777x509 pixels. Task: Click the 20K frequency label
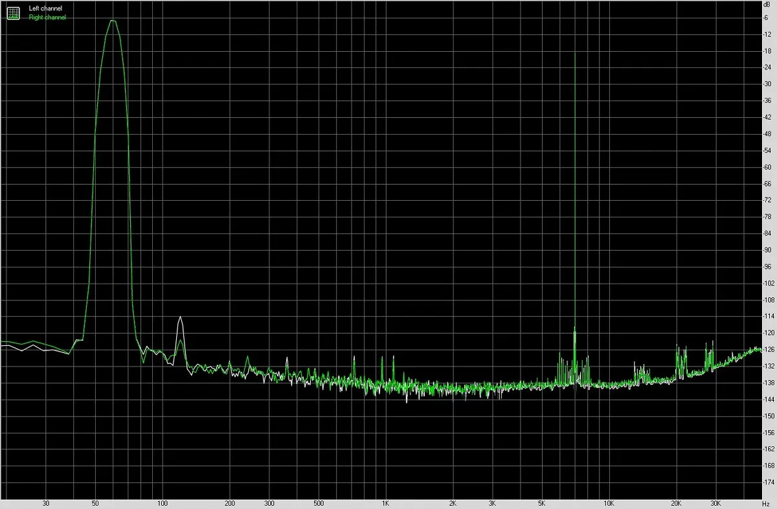coord(676,503)
